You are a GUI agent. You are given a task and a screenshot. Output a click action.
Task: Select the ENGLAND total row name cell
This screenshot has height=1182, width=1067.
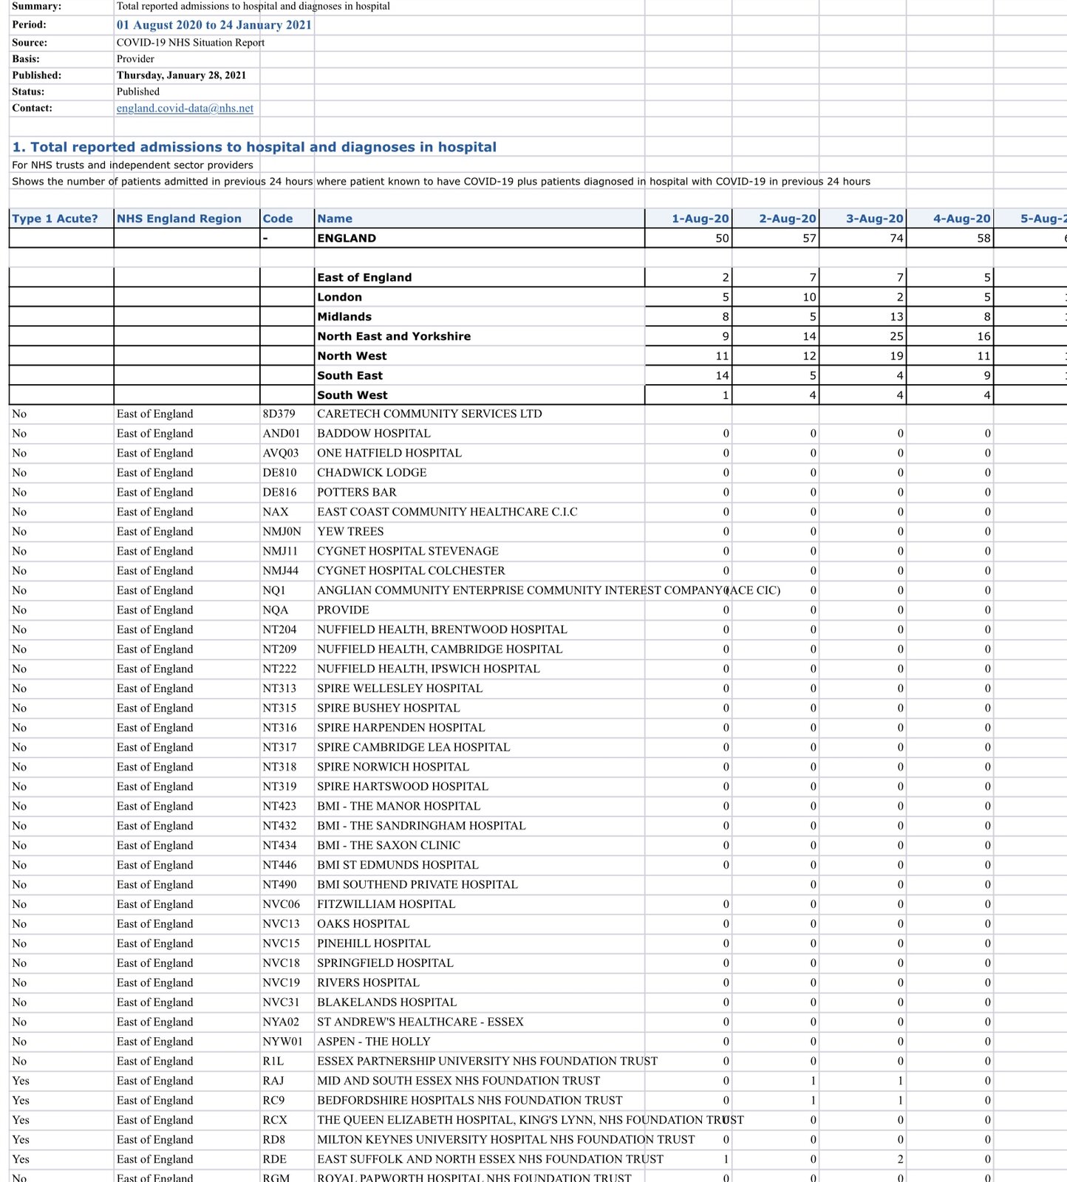click(x=347, y=239)
